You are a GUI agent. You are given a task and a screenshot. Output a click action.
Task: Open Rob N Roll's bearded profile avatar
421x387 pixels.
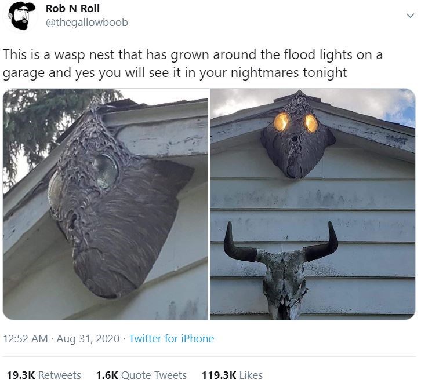coord(21,16)
